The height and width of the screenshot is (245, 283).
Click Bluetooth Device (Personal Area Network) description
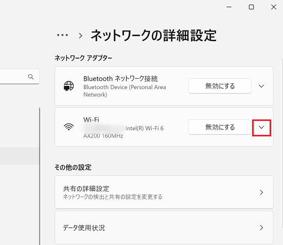[125, 91]
